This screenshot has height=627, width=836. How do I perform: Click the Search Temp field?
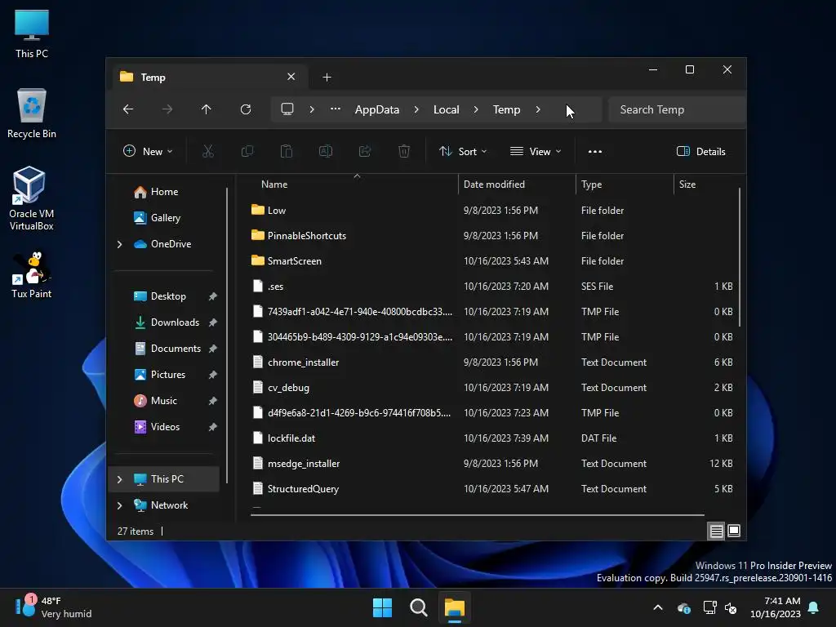pyautogui.click(x=677, y=109)
